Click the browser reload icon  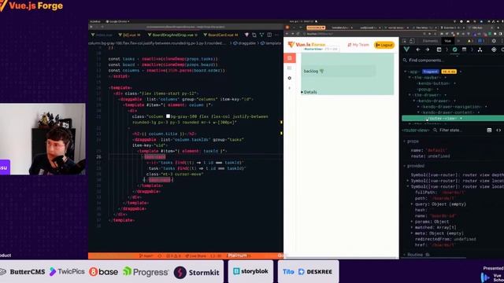(x=298, y=34)
